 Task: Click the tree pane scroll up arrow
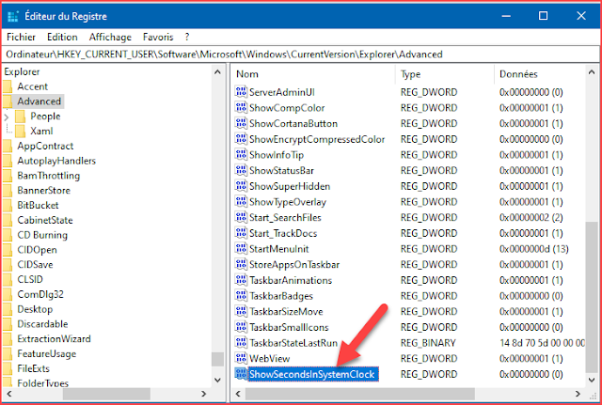pos(217,72)
